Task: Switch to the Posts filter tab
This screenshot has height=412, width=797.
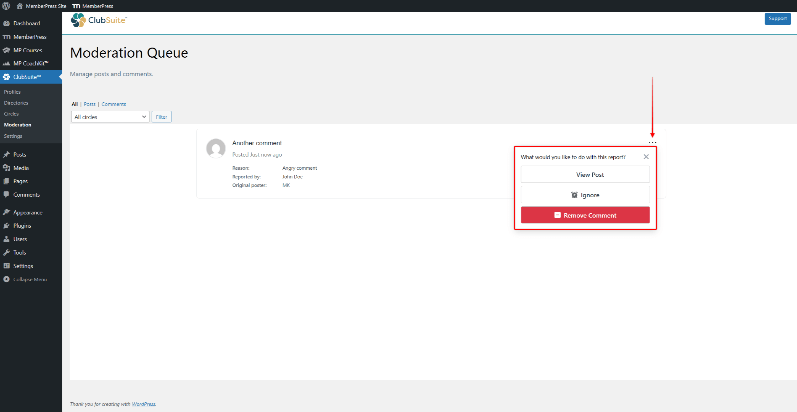Action: (90, 104)
